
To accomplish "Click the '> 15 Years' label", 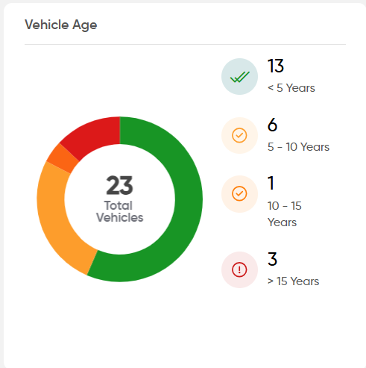I will pyautogui.click(x=293, y=281).
